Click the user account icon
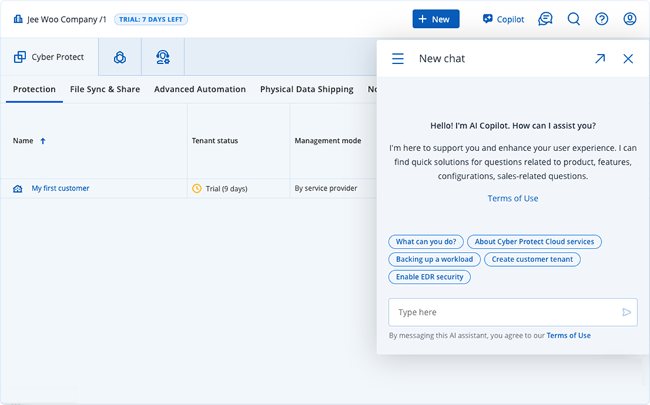Screen dimensions: 650x405 [x=629, y=19]
